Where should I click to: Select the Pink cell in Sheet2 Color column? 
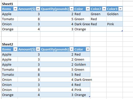click(82, 90)
